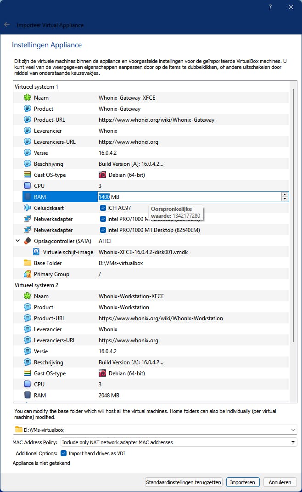This screenshot has height=492, width=302.
Task: Click the CPU chip icon in Virtueel systeem 1
Action: point(28,186)
